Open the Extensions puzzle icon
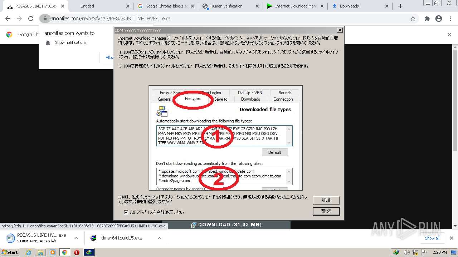This screenshot has width=458, height=257. [x=427, y=19]
